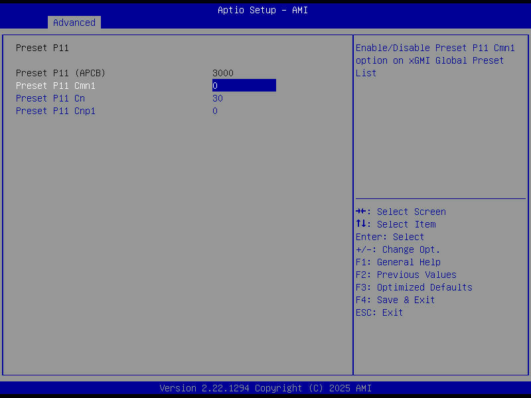The height and width of the screenshot is (398, 531).
Task: Click the +/-: Change Opt. hint
Action: [398, 249]
